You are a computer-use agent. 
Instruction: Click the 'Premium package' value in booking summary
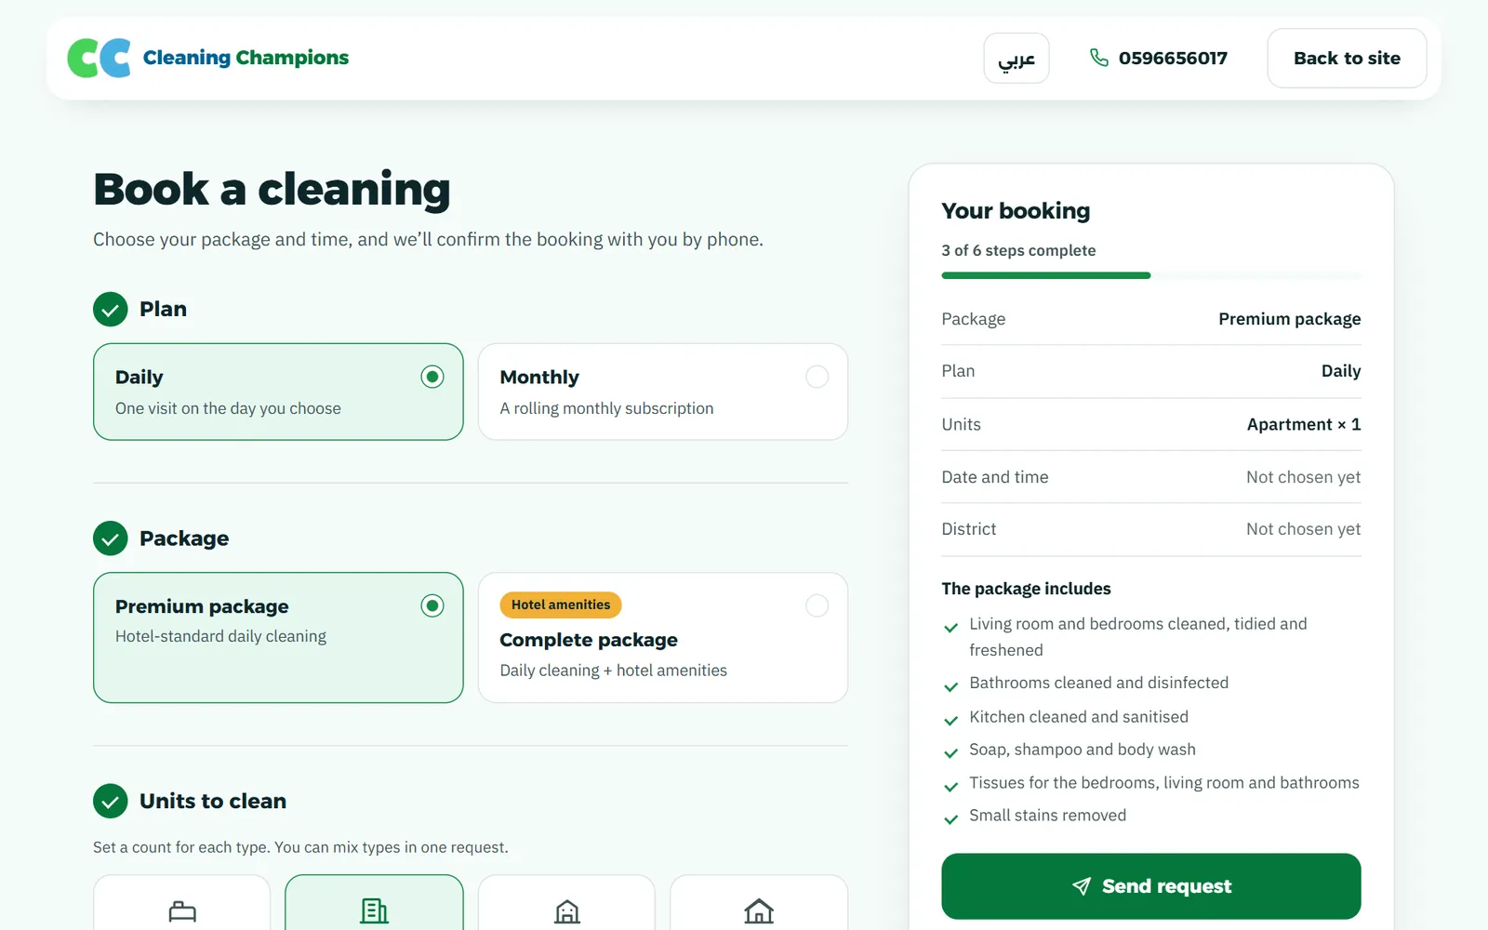(x=1290, y=319)
